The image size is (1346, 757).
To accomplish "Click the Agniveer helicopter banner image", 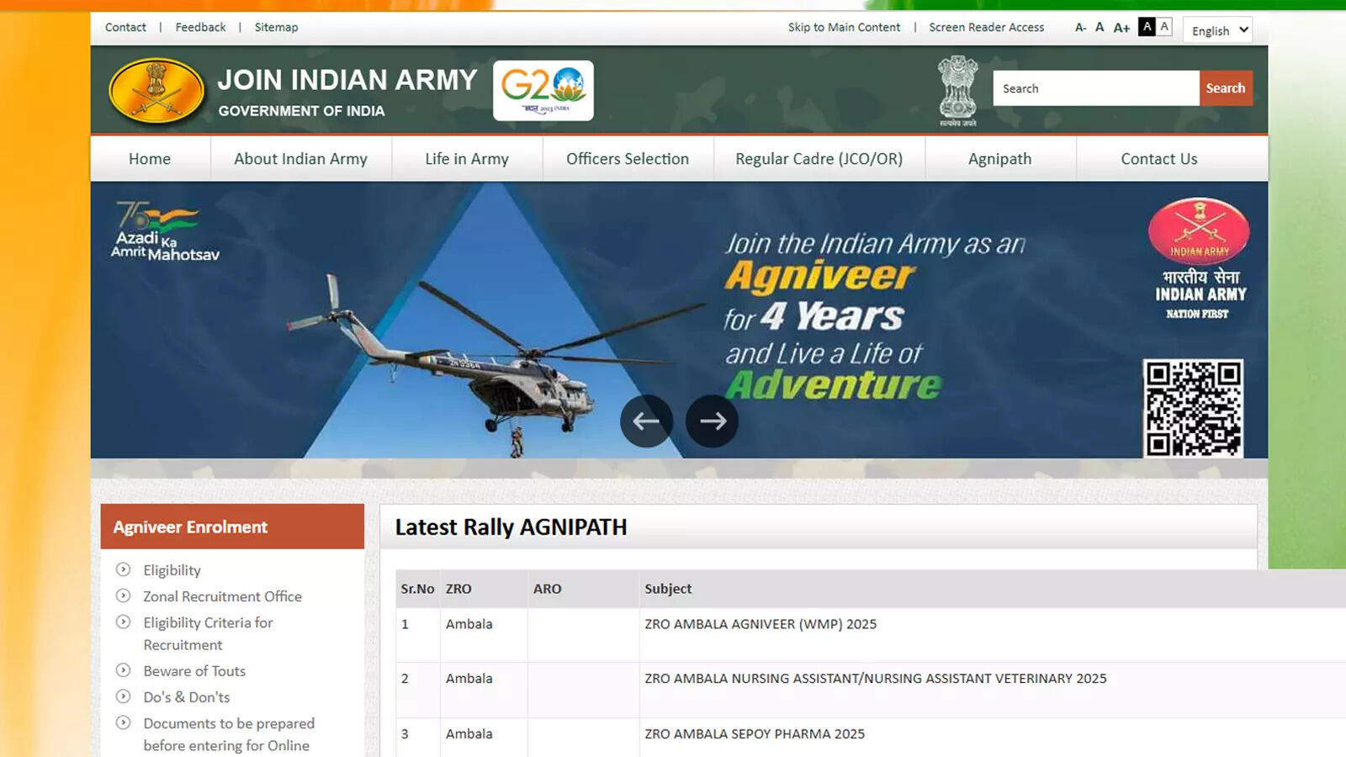I will click(679, 320).
